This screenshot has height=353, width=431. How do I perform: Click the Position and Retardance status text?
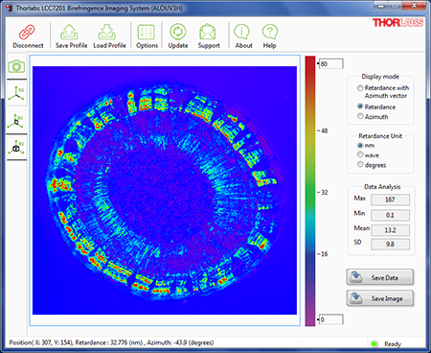point(111,342)
